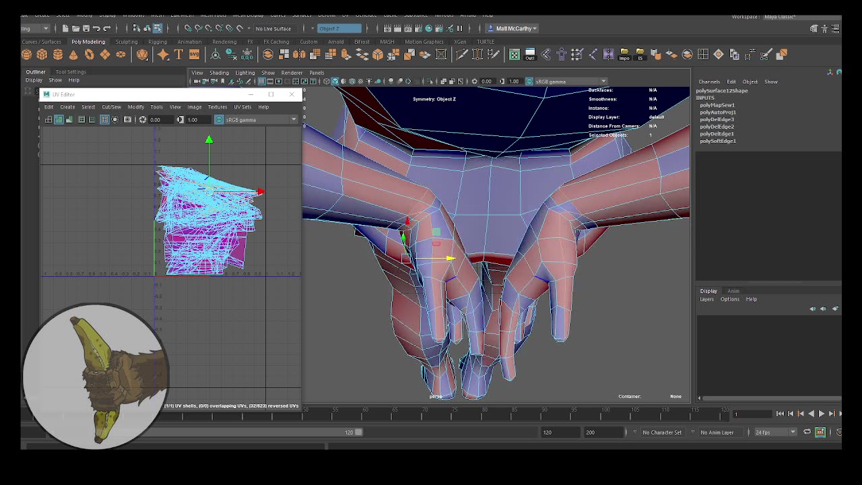This screenshot has height=485, width=862.
Task: Create a polygon plane from shelf
Action: (x=104, y=55)
